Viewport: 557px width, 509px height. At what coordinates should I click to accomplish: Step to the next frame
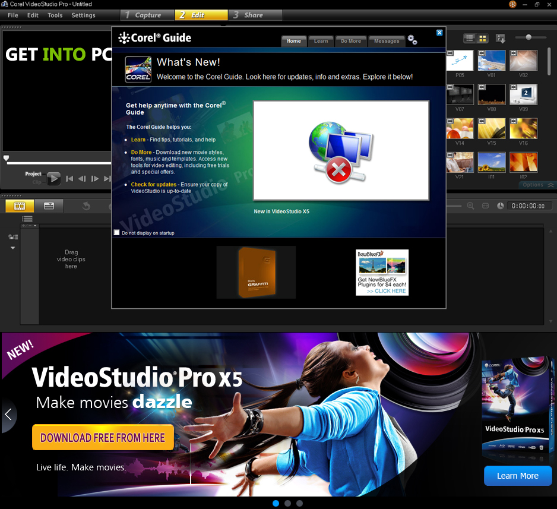[94, 179]
